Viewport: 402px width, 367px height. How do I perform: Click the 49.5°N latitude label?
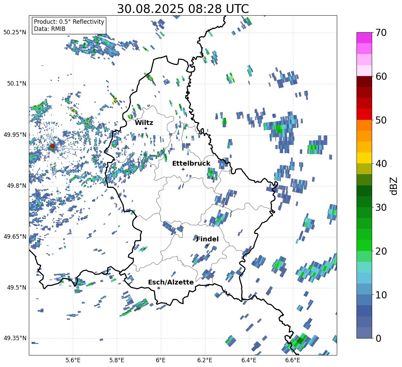click(16, 287)
